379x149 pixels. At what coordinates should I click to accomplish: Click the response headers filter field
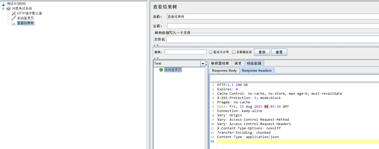pyautogui.click(x=294, y=78)
